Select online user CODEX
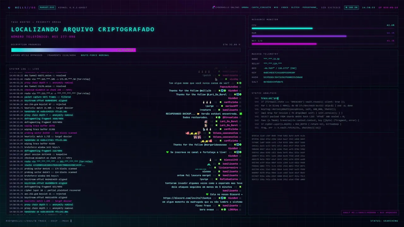Image resolution: width=404 pixels, height=227 pixels. (285, 7)
